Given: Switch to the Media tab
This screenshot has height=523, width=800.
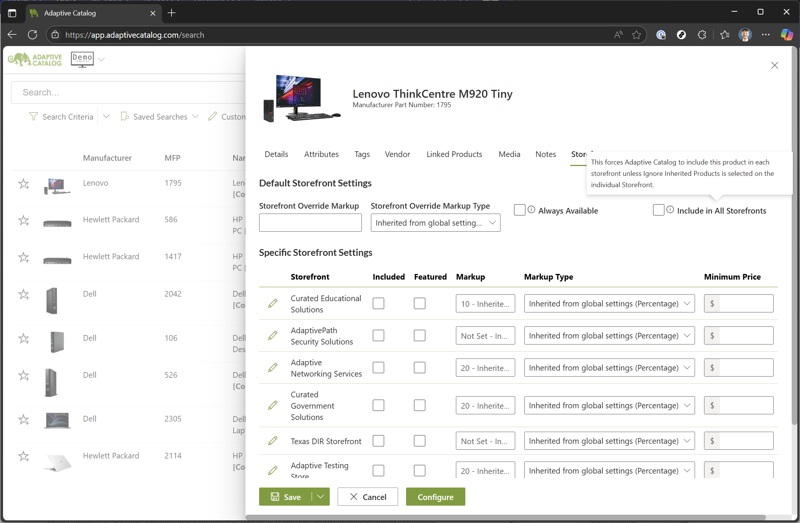Looking at the screenshot, I should (x=509, y=154).
